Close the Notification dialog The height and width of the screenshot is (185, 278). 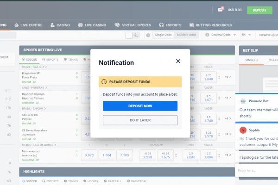click(178, 61)
